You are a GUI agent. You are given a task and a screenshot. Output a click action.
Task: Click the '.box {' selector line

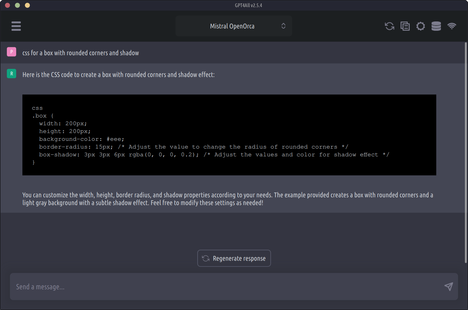[43, 116]
